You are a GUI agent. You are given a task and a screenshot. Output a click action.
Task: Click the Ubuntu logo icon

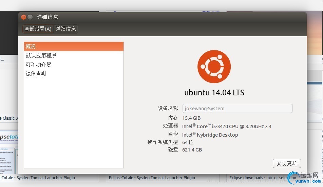click(x=214, y=67)
